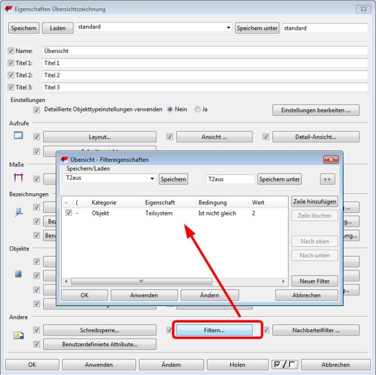
Task: Open Nachbarteilfilter settings
Action: [x=316, y=330]
